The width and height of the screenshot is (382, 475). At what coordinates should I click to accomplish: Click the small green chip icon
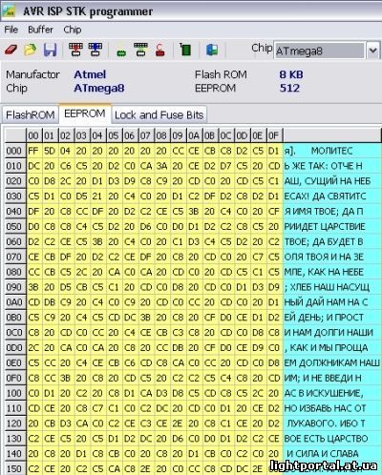coord(121,52)
